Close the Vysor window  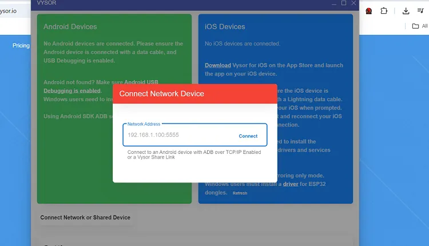[353, 3]
